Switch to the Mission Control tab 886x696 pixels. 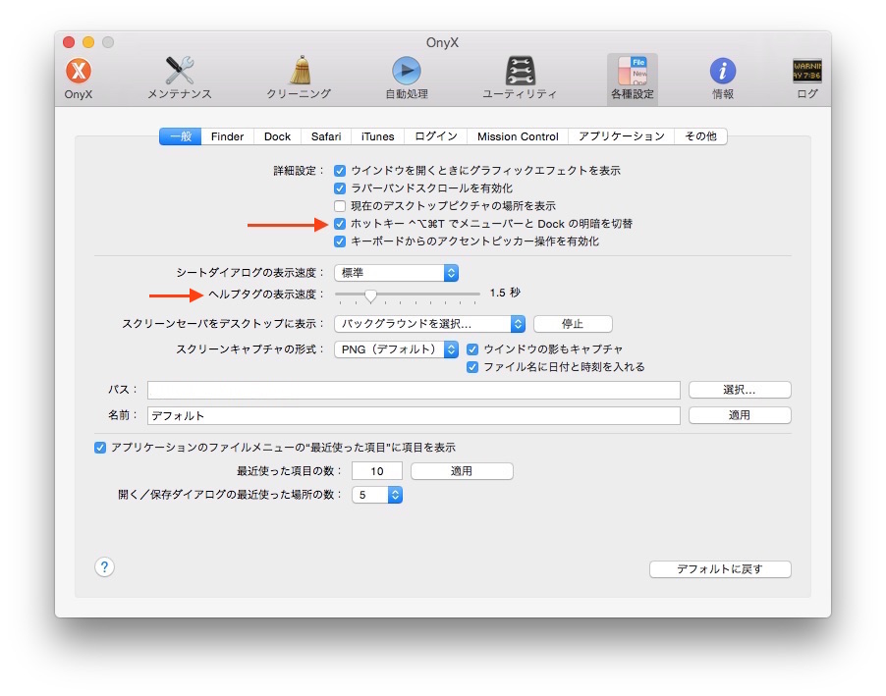pyautogui.click(x=519, y=136)
